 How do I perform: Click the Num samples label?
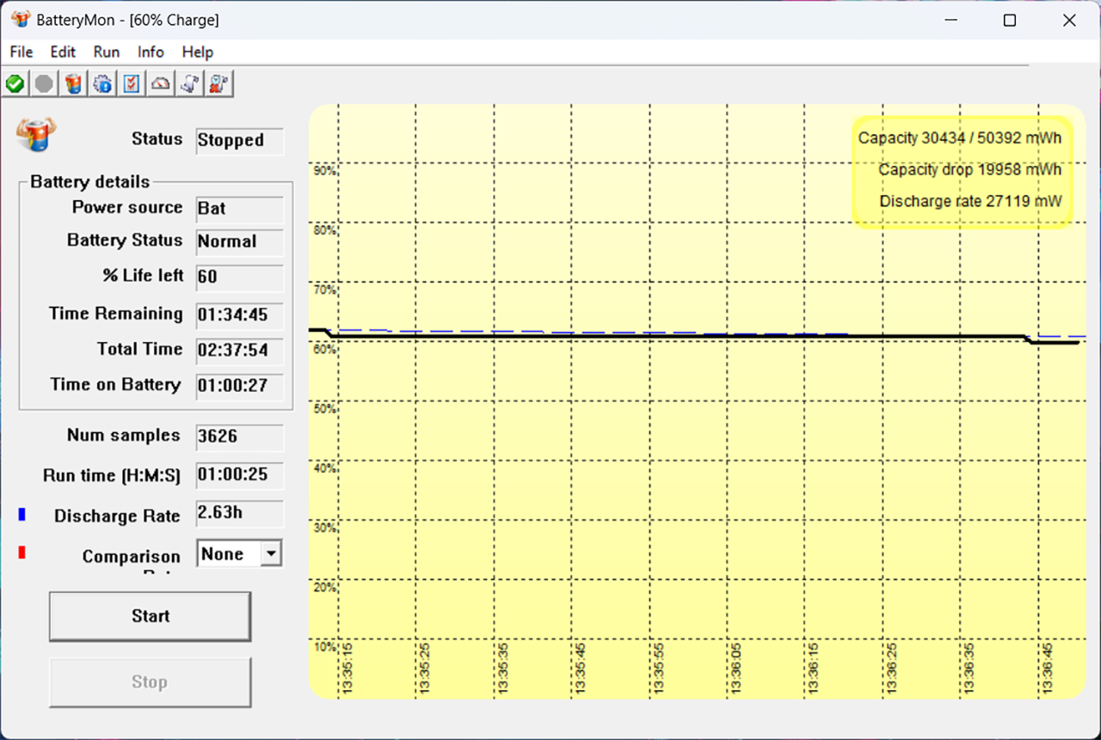[124, 436]
